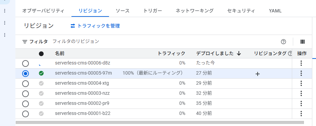Open actions menu for serverless-cms-00006-d8z
Image resolution: width=316 pixels, height=126 pixels.
301,63
